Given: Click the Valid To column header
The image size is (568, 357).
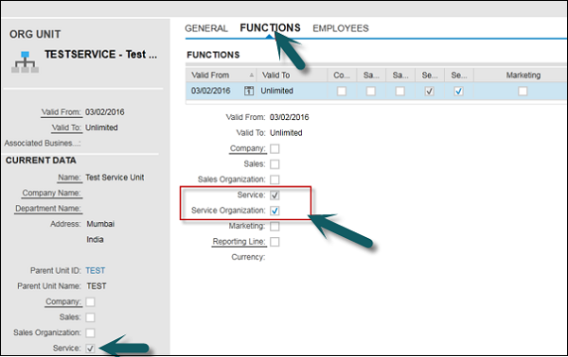Looking at the screenshot, I should [292, 76].
